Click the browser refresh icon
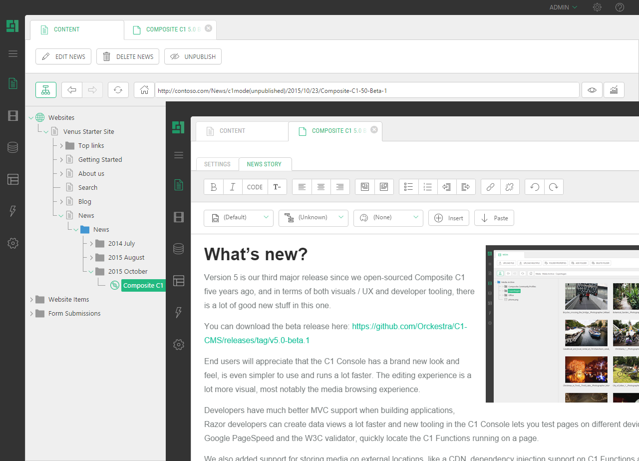The width and height of the screenshot is (639, 461). 118,90
